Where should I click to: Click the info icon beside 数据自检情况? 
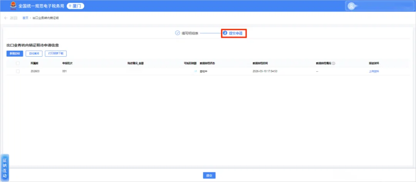(334, 63)
